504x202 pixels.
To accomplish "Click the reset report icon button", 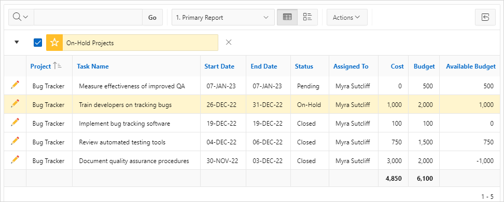I will click(485, 17).
